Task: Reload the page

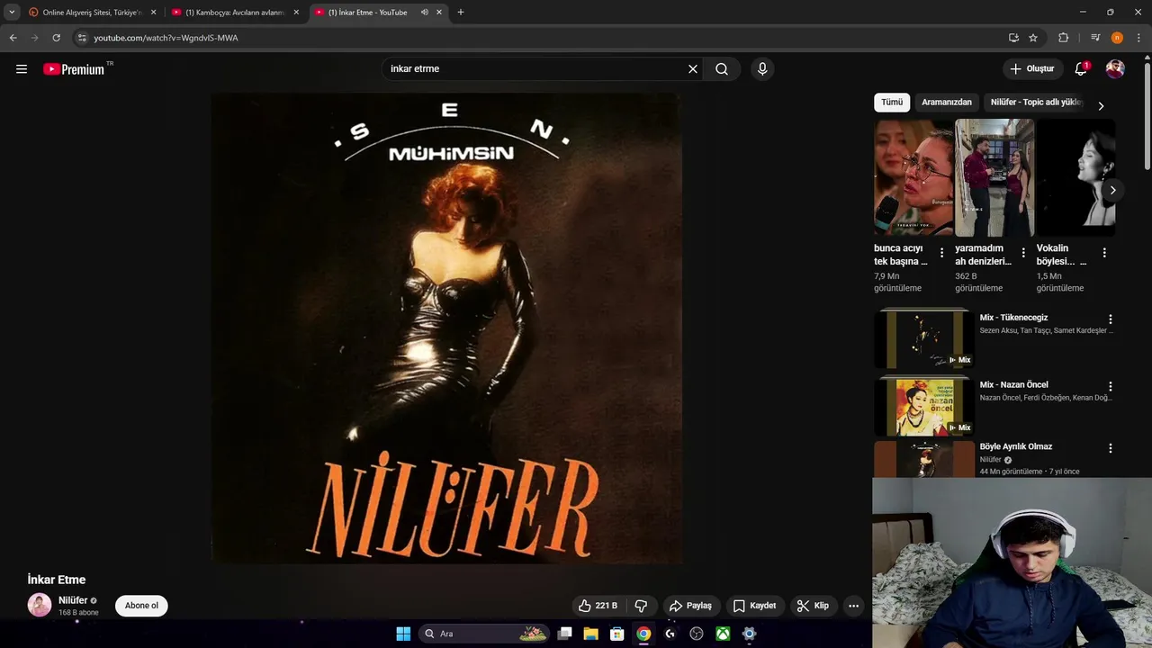Action: 56,38
